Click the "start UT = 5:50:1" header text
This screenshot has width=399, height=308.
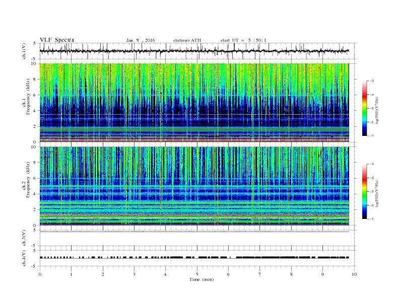243,40
